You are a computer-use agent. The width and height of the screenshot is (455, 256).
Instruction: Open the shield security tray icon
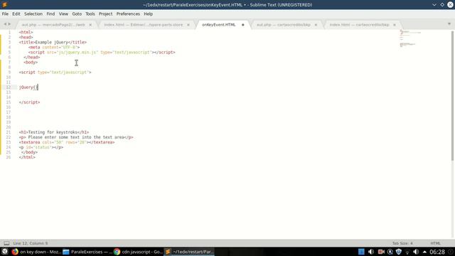click(x=399, y=252)
